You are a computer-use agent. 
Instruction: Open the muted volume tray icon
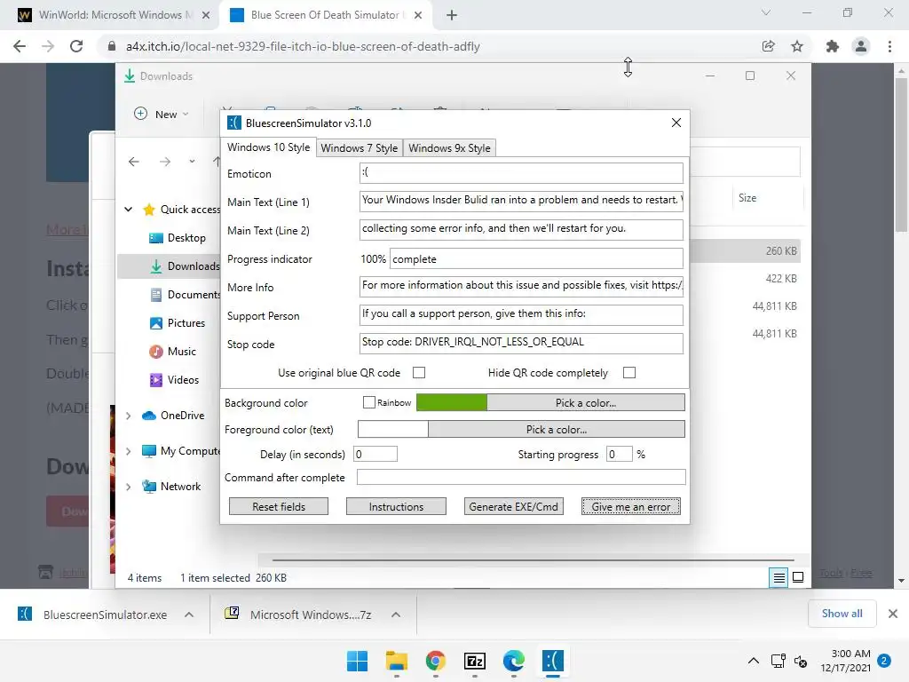point(801,661)
